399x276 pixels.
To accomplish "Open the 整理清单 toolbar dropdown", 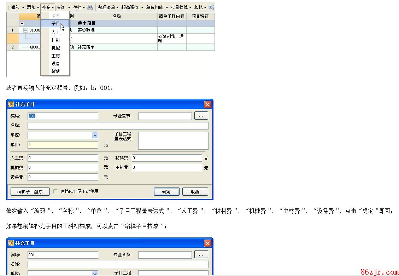I will 108,7.
